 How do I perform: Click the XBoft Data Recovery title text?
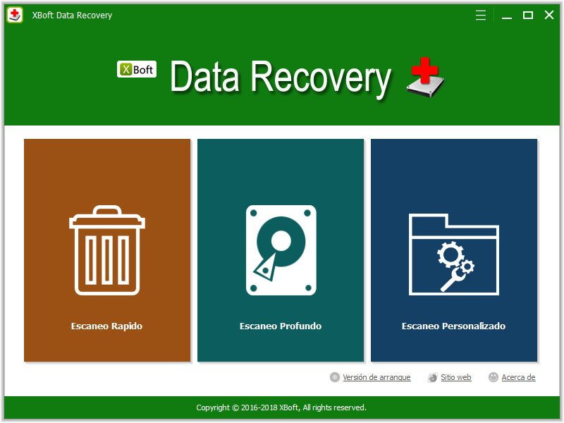click(72, 15)
